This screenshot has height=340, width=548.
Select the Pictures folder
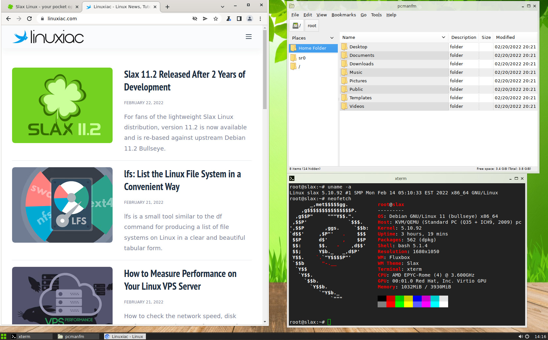pyautogui.click(x=438, y=81)
